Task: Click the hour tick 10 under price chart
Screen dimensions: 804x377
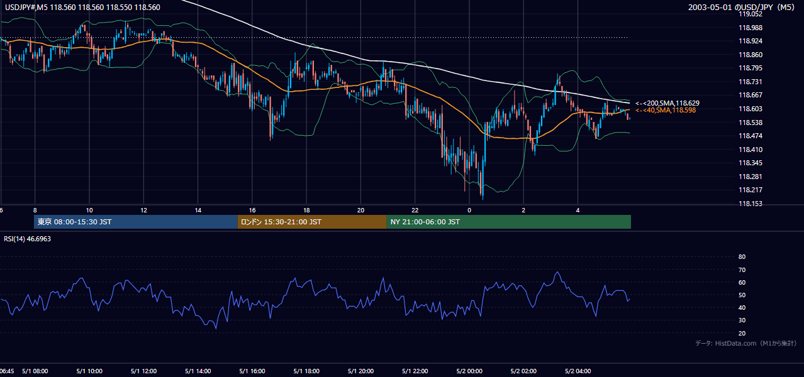Action: coord(89,210)
